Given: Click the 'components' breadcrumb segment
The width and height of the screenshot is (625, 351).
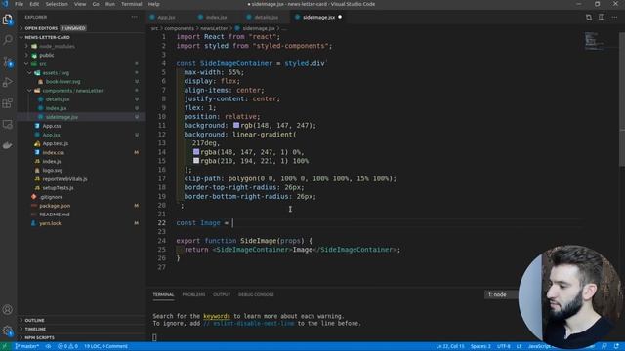Looking at the screenshot, I should point(179,28).
